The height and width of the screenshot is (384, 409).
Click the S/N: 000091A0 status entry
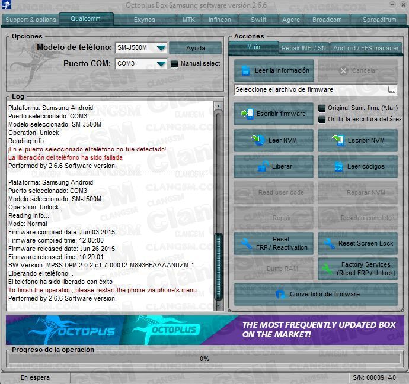374,377
